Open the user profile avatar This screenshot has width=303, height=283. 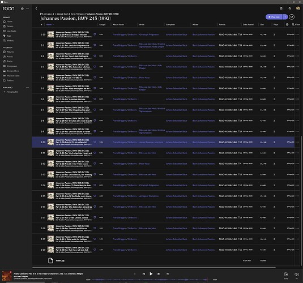pos(298,8)
